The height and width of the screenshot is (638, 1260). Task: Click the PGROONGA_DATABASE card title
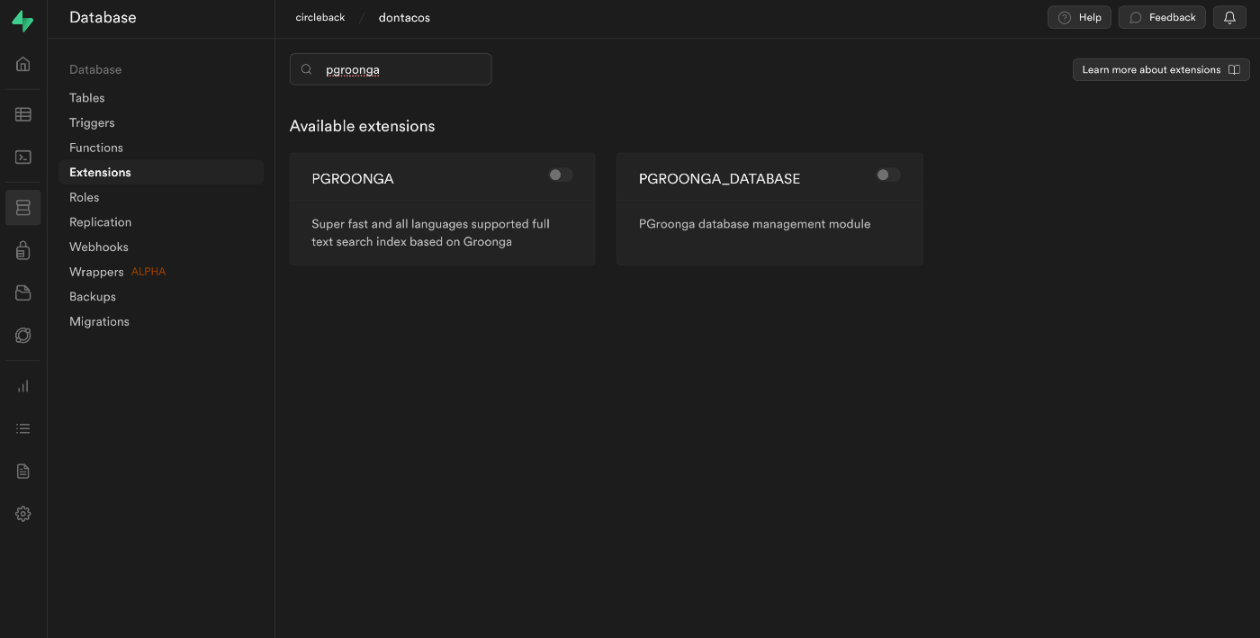coord(719,178)
